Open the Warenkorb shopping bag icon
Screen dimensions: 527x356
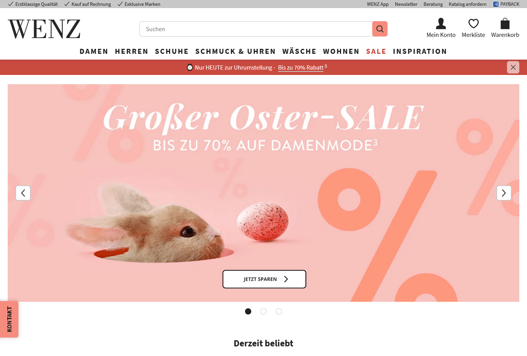point(505,23)
